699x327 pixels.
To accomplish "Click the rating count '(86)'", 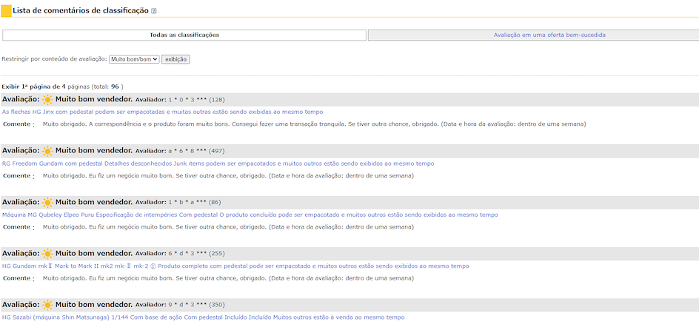I will (x=215, y=203).
